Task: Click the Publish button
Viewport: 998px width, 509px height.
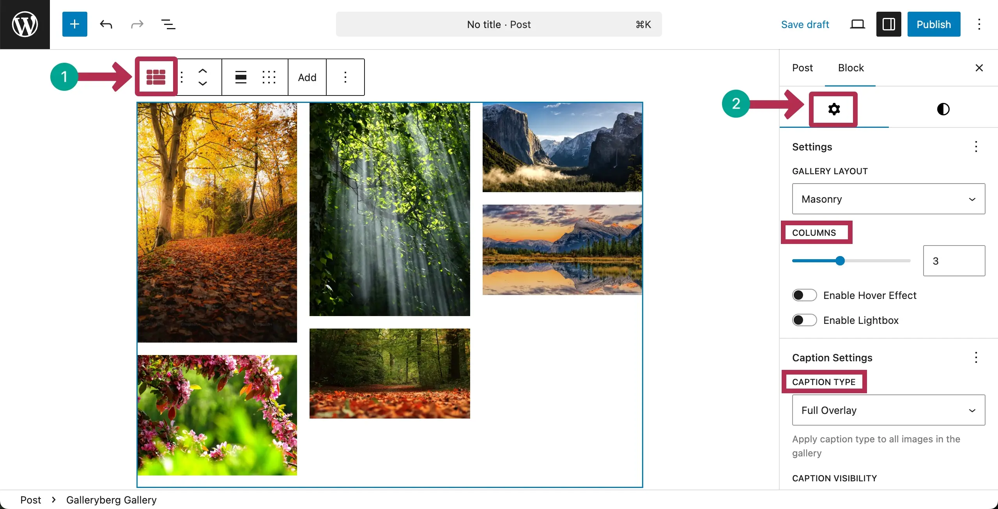Action: (934, 24)
